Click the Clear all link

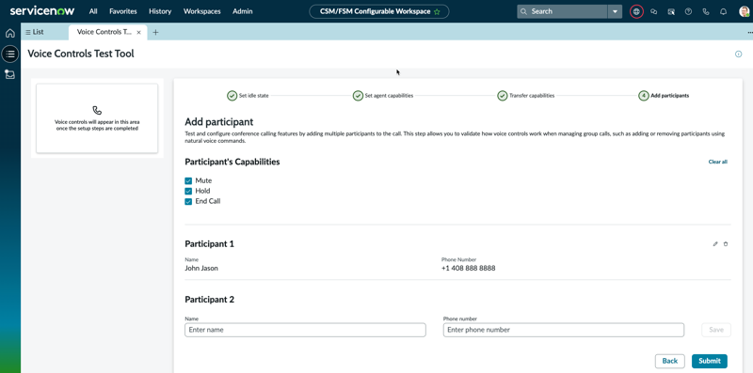718,162
